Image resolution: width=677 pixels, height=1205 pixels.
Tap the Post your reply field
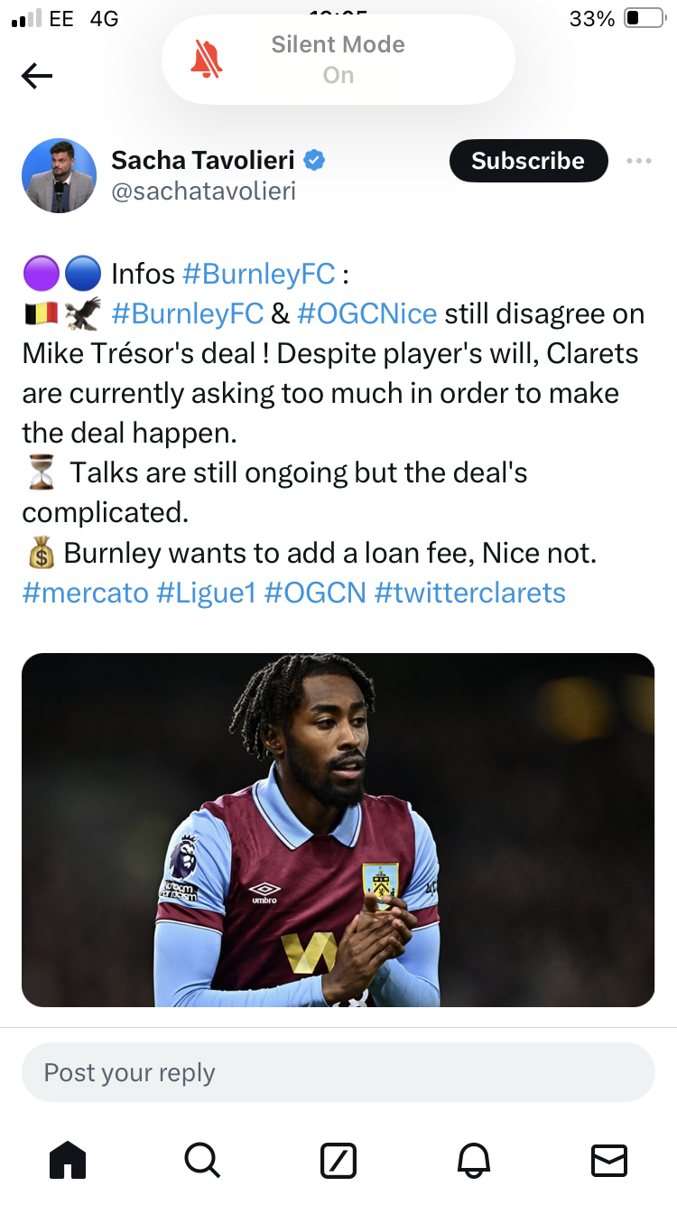click(338, 1072)
